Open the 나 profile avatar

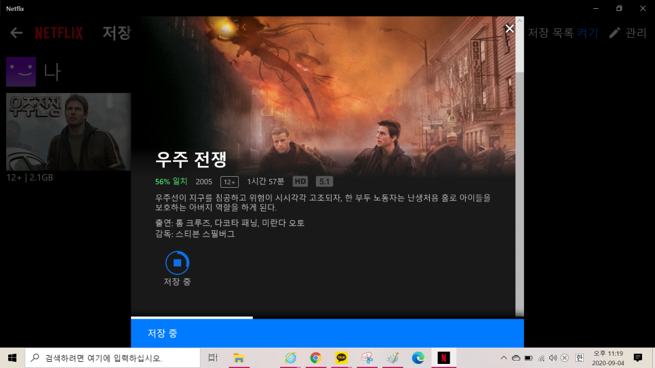click(21, 71)
